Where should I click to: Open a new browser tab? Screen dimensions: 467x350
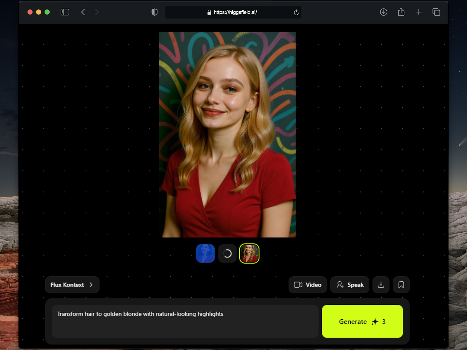coord(419,12)
